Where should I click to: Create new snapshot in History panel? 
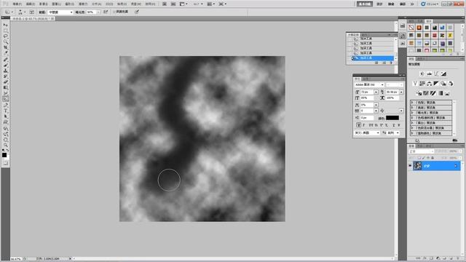(384, 63)
